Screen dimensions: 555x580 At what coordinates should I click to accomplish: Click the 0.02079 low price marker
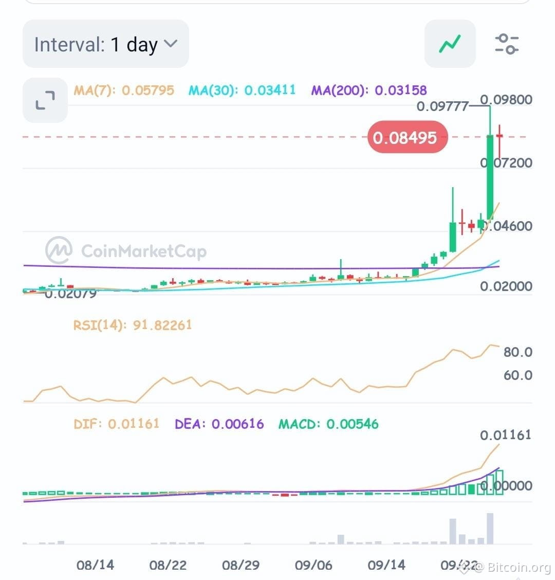point(70,294)
